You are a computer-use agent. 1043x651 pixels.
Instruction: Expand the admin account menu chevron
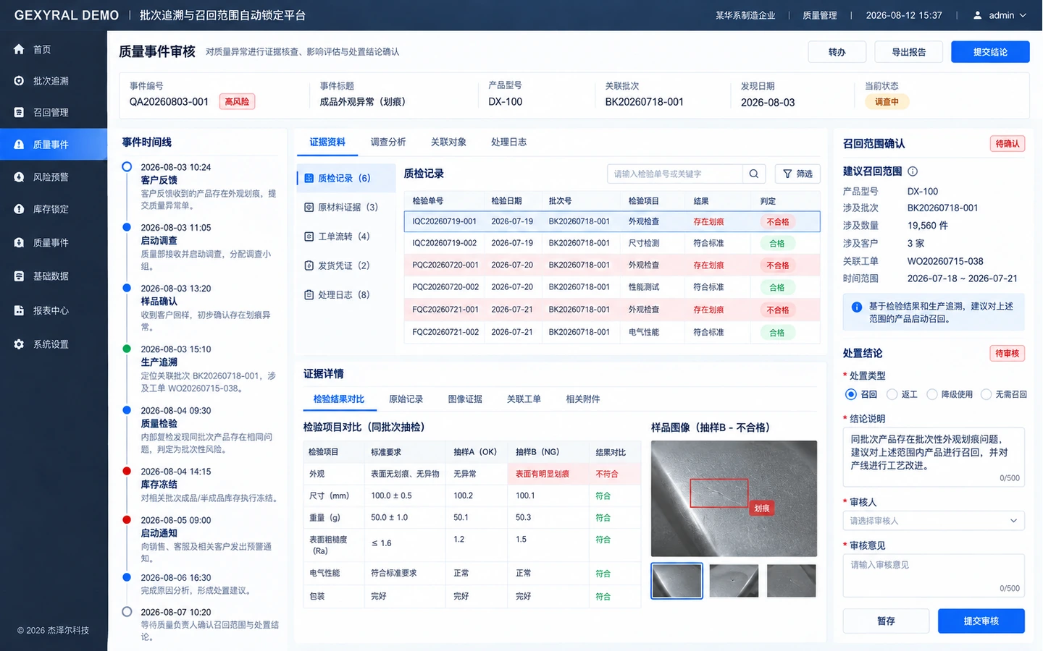(x=1023, y=15)
